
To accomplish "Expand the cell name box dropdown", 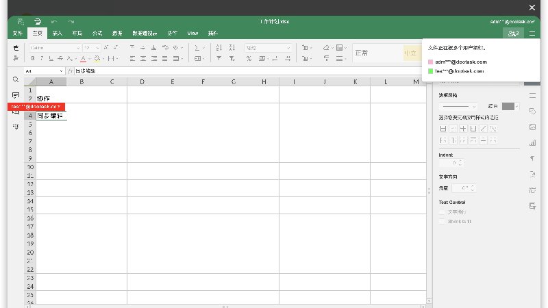I will [x=61, y=71].
